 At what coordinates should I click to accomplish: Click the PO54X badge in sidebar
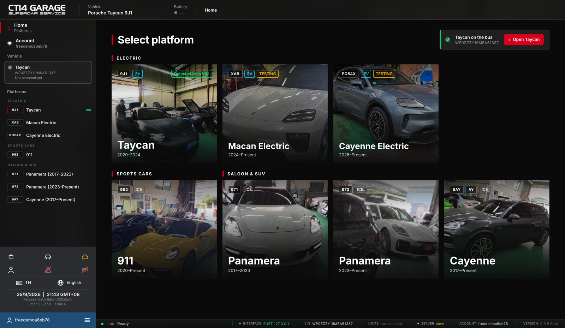point(15,135)
